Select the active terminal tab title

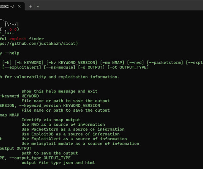(x=7, y=6)
